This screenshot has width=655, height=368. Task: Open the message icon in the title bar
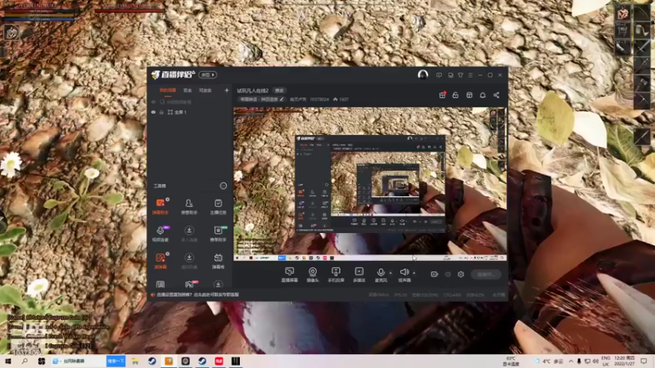pyautogui.click(x=439, y=75)
